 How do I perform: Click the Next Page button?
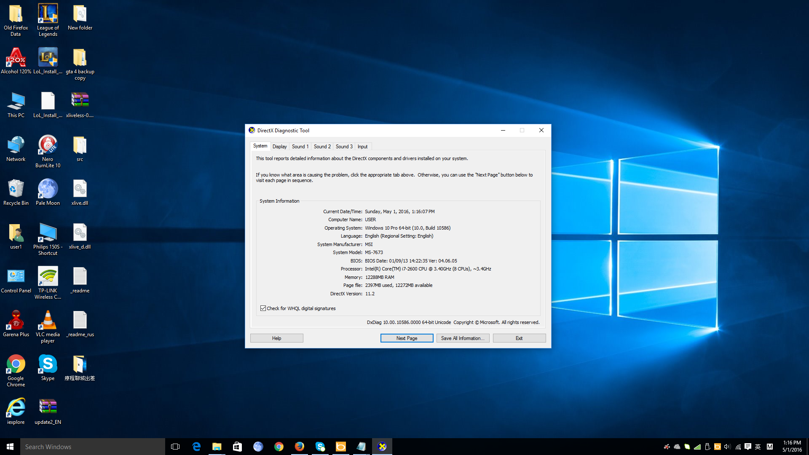(x=407, y=338)
